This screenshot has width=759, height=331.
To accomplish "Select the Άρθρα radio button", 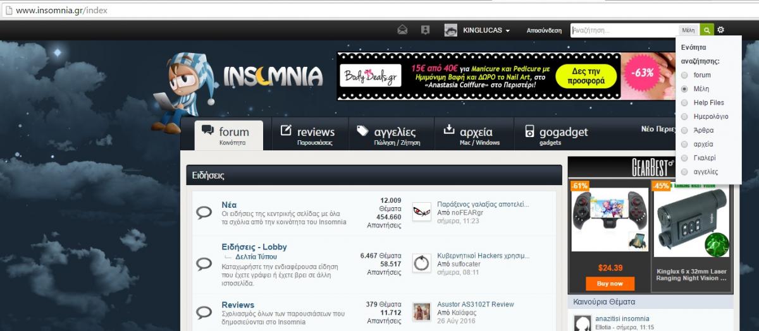I will 684,131.
